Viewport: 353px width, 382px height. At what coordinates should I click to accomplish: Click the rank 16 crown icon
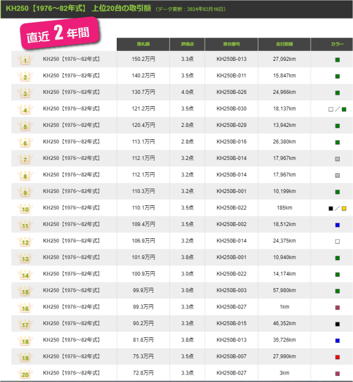(x=26, y=308)
